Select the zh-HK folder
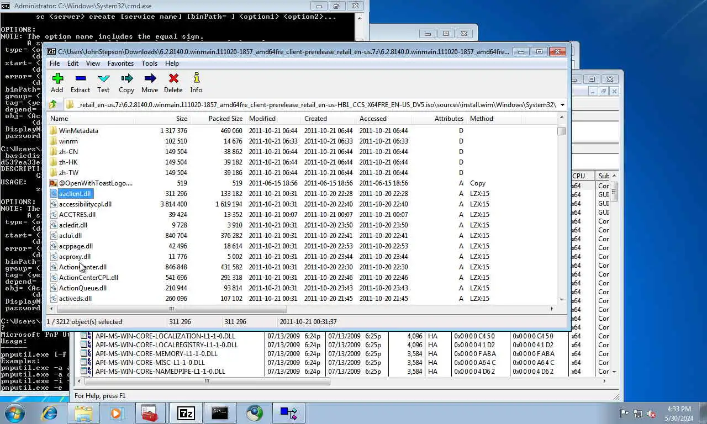The image size is (707, 424). pos(68,162)
